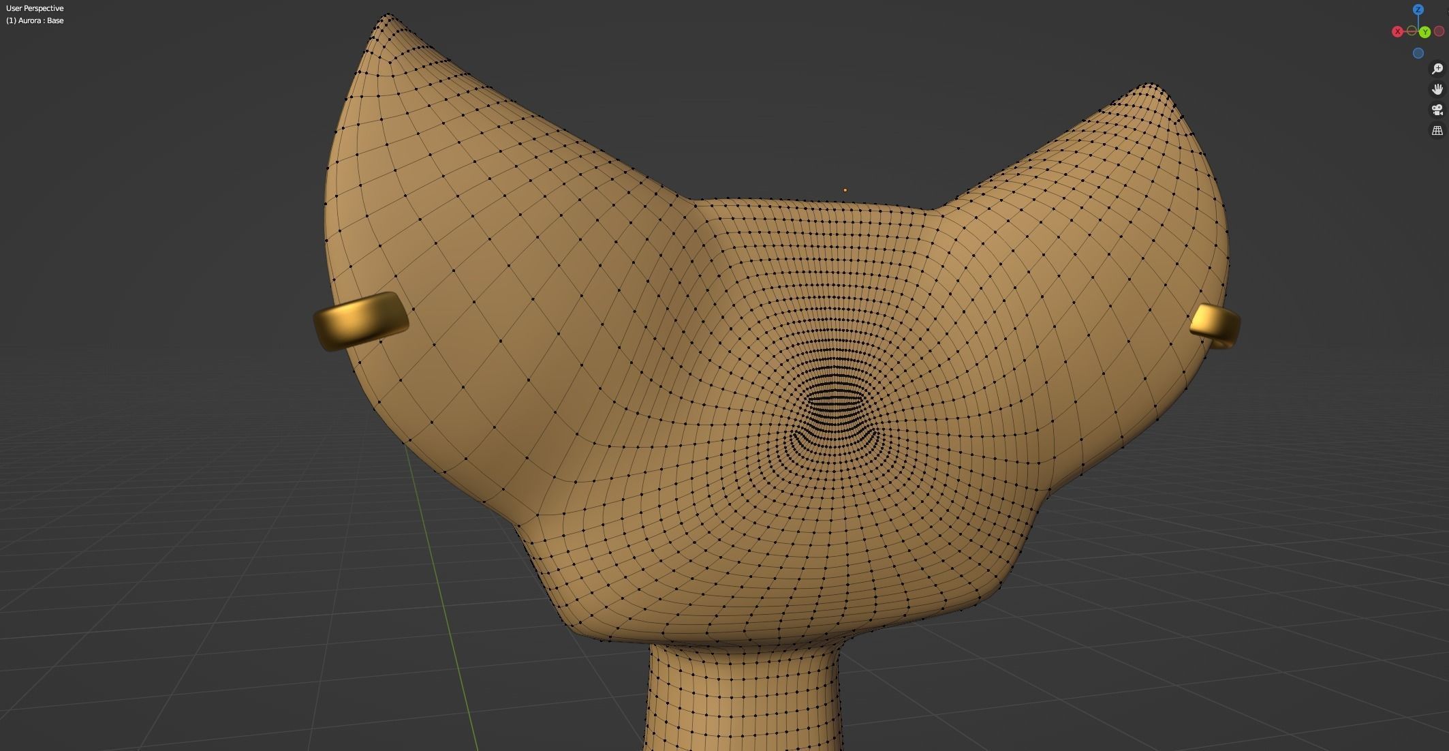Click the red X axis on the gizmo
This screenshot has height=751, width=1449.
click(1397, 31)
